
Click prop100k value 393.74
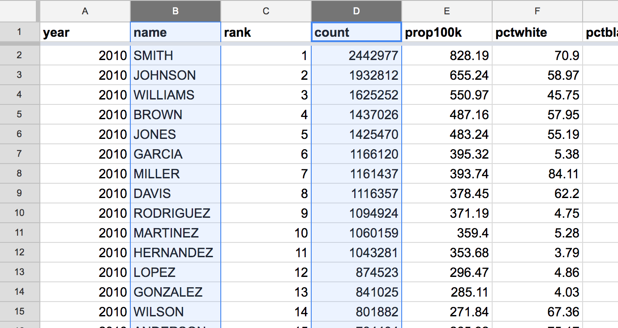[x=447, y=174]
